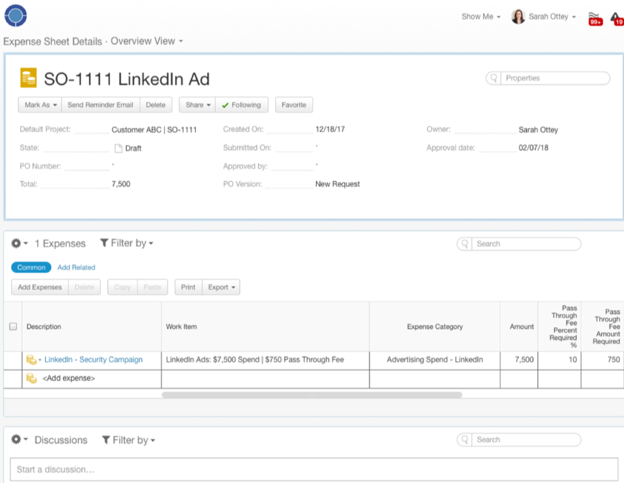624x483 pixels.
Task: Click the horizontal scrollbar of expenses table
Action: [312, 395]
